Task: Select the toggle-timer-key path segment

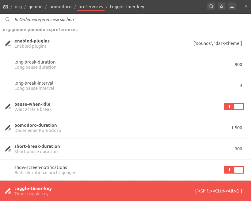Action: [x=127, y=7]
